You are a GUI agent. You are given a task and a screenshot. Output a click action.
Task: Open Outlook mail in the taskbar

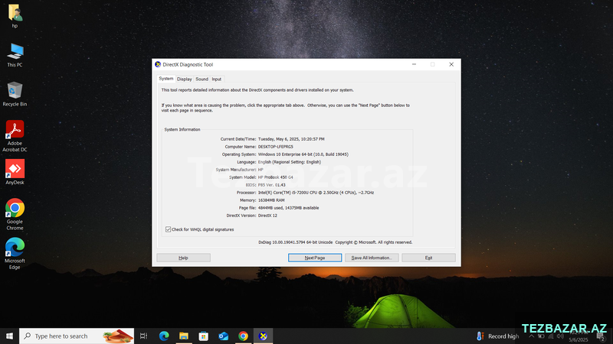223,336
